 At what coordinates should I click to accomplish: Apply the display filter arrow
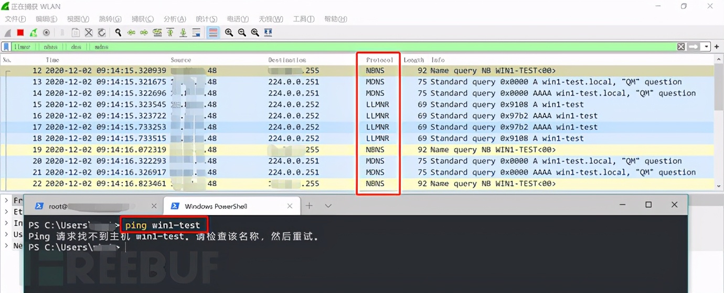tap(694, 47)
